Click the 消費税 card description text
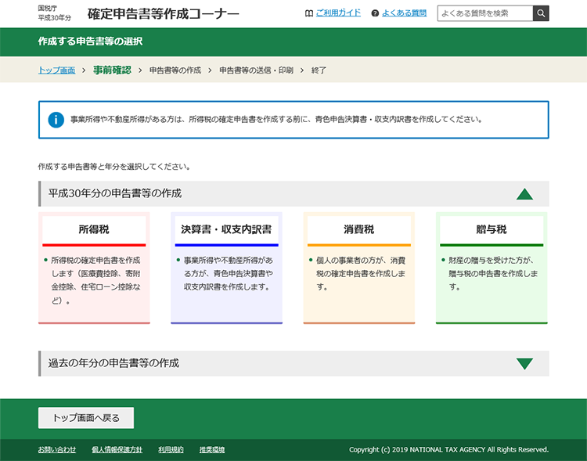Viewport: 587px width, 461px height. click(x=361, y=274)
